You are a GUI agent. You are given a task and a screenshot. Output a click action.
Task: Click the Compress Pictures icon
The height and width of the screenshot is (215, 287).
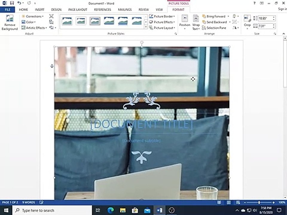point(51,16)
